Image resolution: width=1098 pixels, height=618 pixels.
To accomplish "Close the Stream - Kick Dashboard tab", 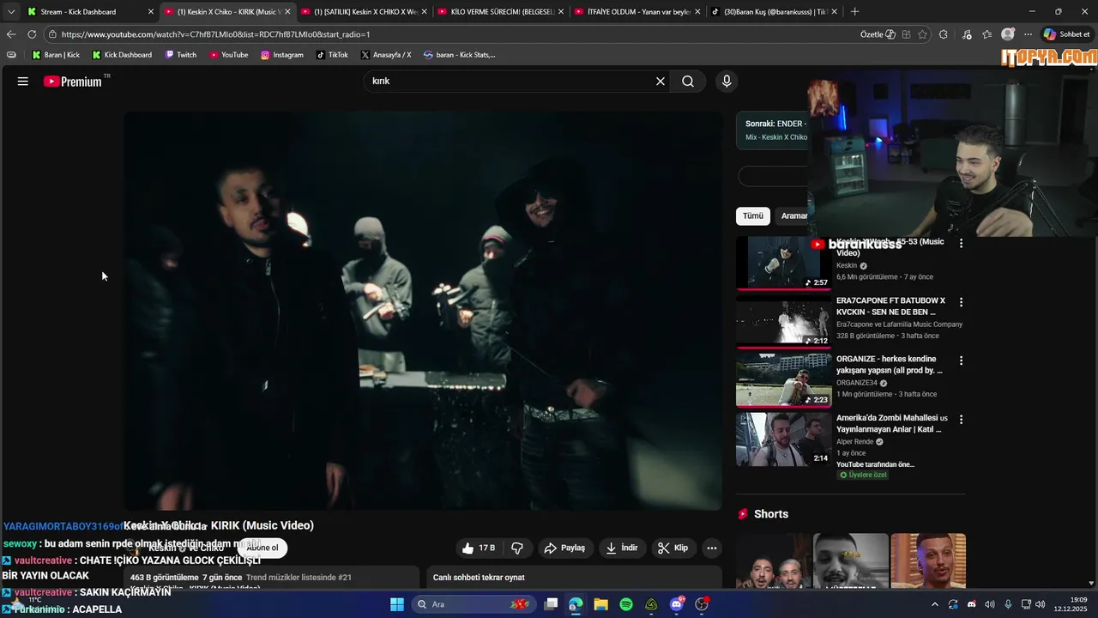I will click(151, 12).
